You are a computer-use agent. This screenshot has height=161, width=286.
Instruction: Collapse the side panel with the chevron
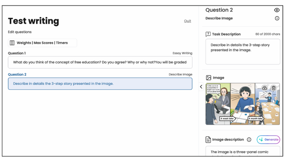point(201,87)
